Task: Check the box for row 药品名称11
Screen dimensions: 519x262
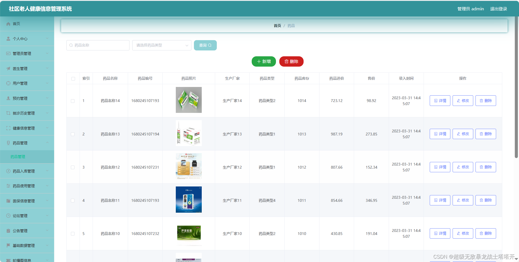Action: coord(73,200)
